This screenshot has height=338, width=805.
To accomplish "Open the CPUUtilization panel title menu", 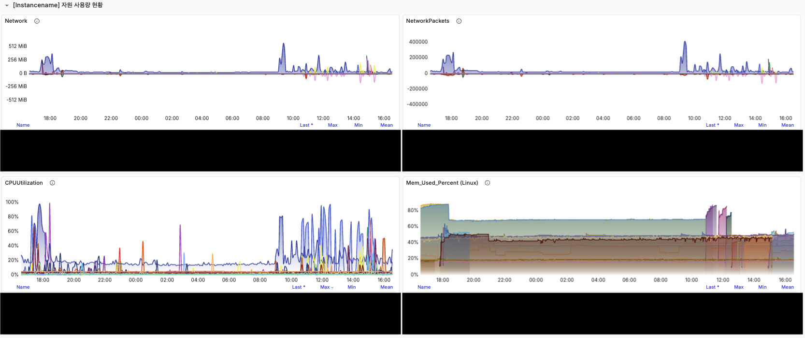I will coord(24,183).
